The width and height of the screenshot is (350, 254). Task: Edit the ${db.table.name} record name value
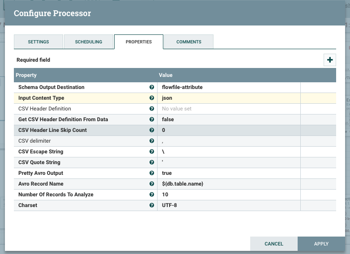pos(228,184)
